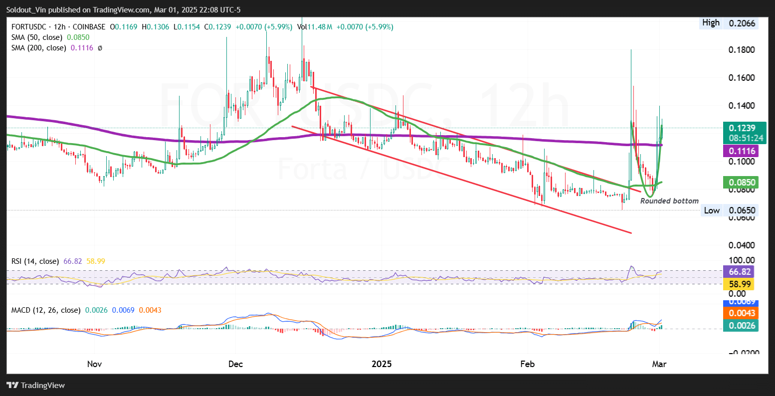This screenshot has width=775, height=396.
Task: Click the 0.1400 price axis tick
Action: (x=742, y=106)
